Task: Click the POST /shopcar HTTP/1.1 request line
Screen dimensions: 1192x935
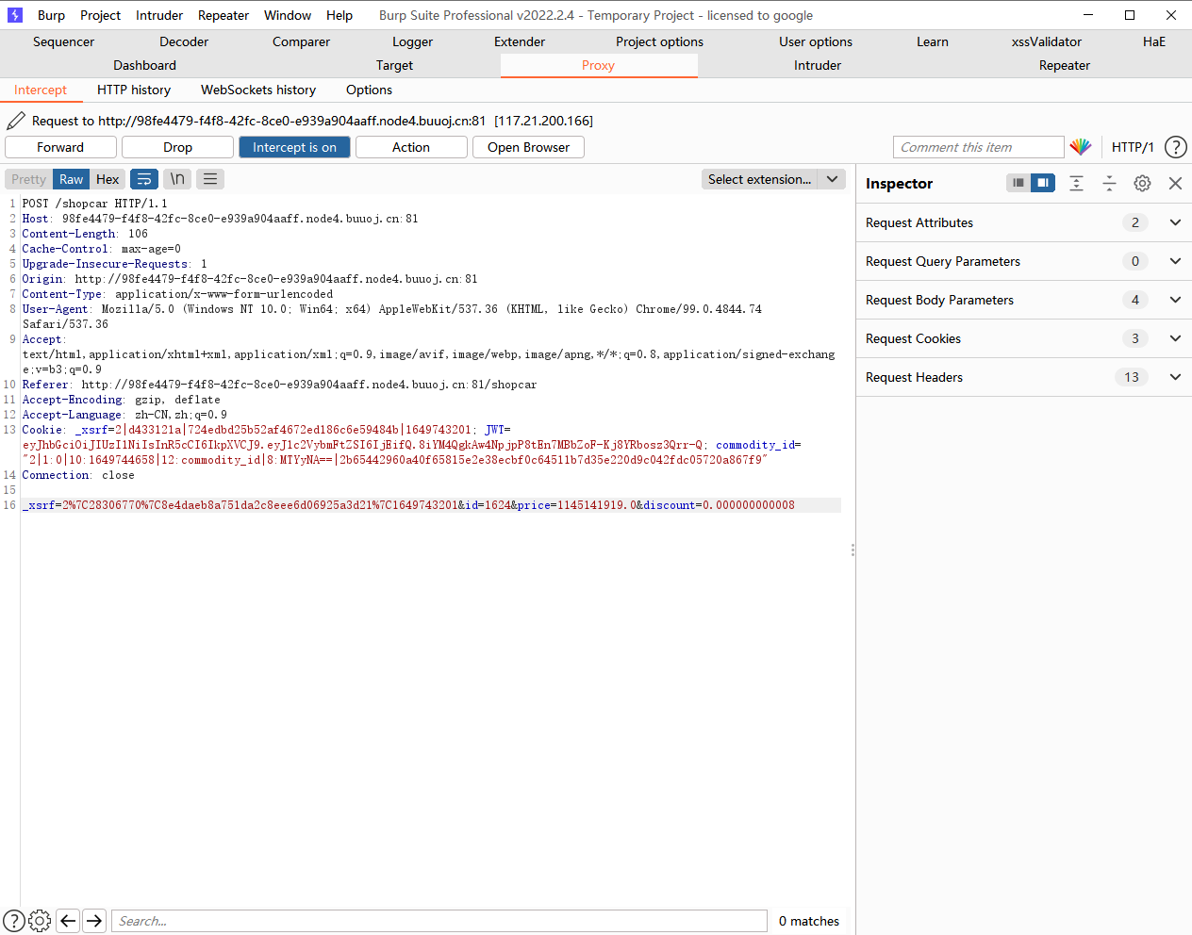Action: pyautogui.click(x=94, y=204)
